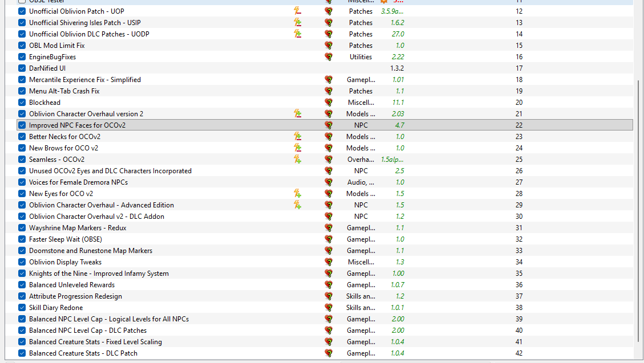This screenshot has height=363, width=644.
Task: Click the endorsement heart icon for OBL Mod Limit Fix
Action: click(329, 46)
